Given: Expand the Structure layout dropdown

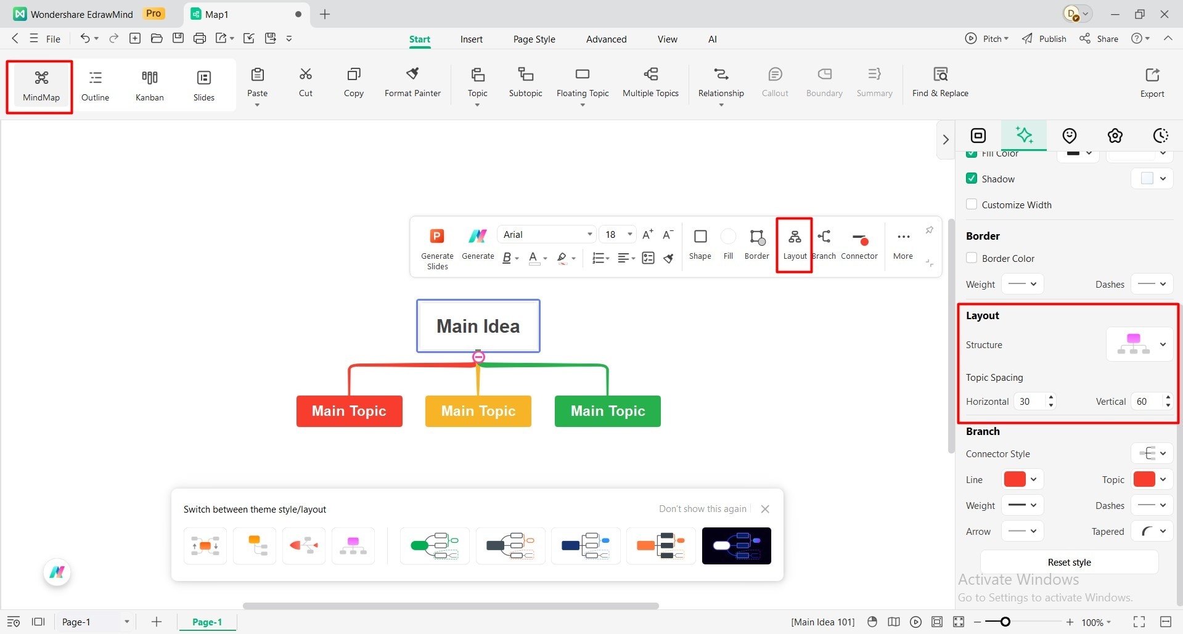Looking at the screenshot, I should coord(1139,344).
